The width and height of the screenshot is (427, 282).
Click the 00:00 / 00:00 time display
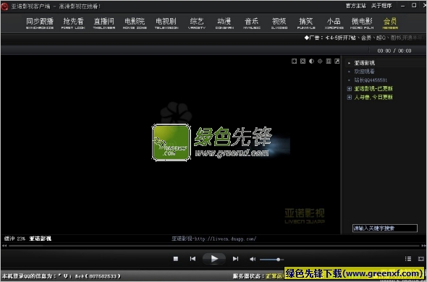point(394,51)
